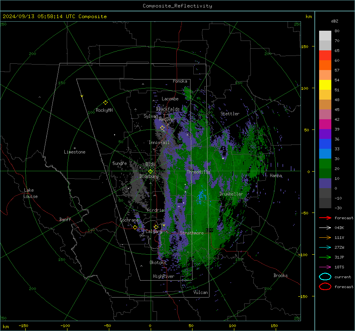Screen dimensions: 355x331
Task: Click the Sundre city label
Action: pos(120,163)
